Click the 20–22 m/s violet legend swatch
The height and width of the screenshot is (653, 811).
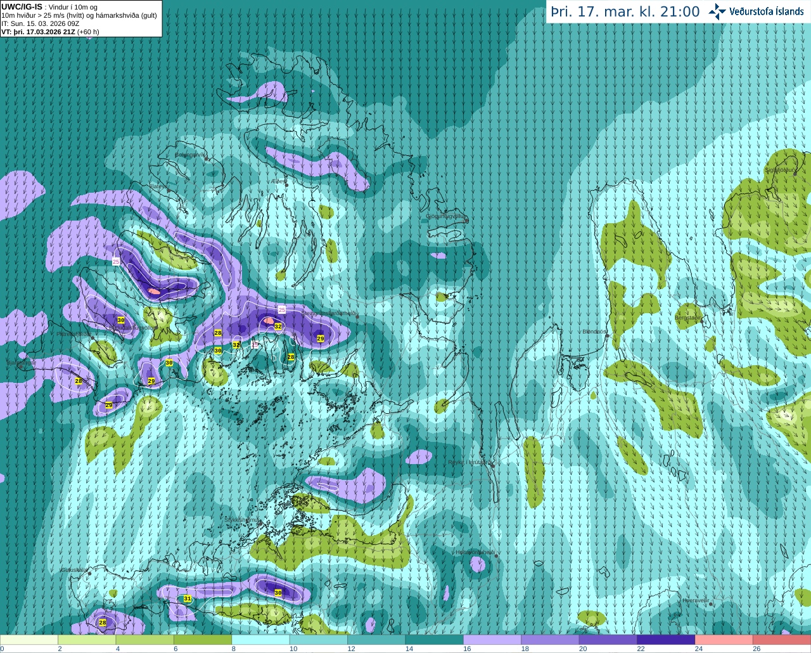608,640
